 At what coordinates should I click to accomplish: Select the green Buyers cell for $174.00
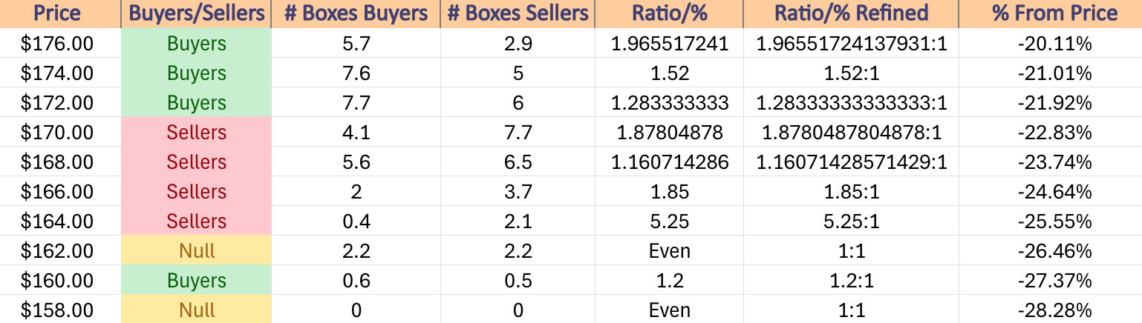tap(196, 73)
